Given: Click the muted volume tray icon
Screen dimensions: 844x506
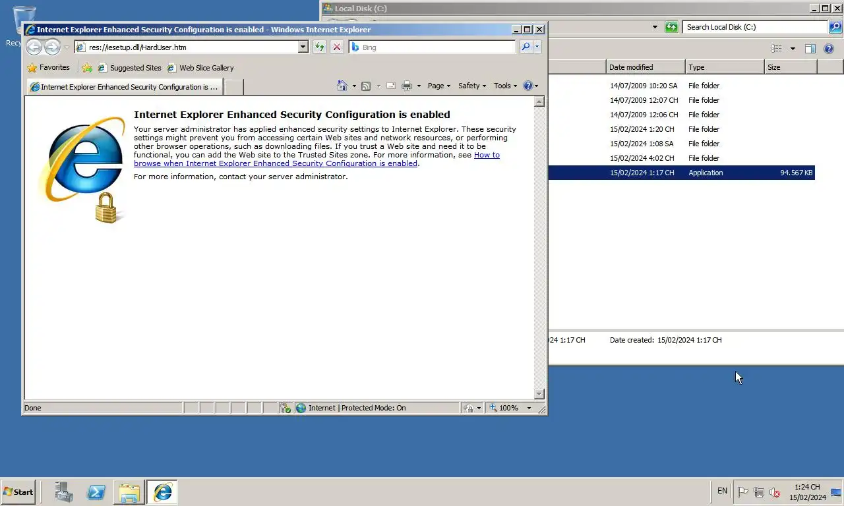Looking at the screenshot, I should coord(775,492).
